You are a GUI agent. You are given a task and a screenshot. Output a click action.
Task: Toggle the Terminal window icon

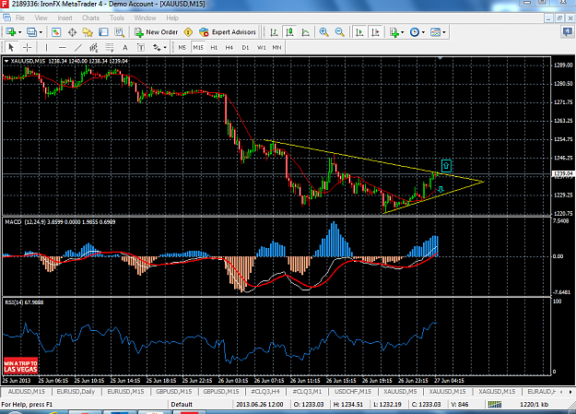[x=103, y=32]
